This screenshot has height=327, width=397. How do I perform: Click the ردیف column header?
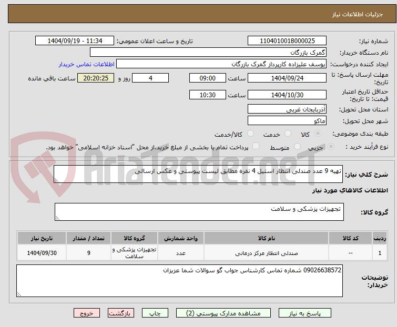380,238
